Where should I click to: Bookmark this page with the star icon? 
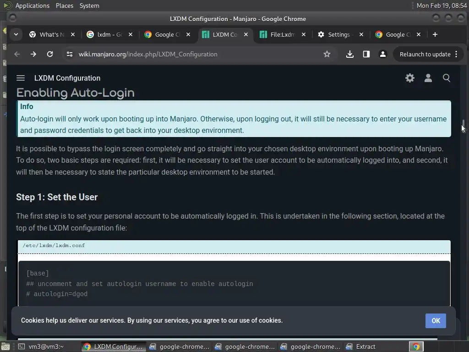pyautogui.click(x=327, y=54)
